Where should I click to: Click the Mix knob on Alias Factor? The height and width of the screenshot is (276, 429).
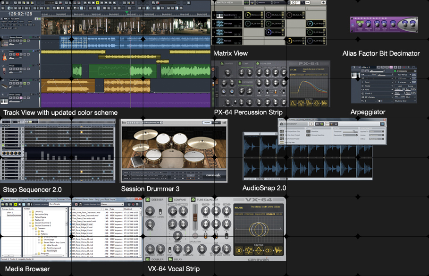coord(404,24)
